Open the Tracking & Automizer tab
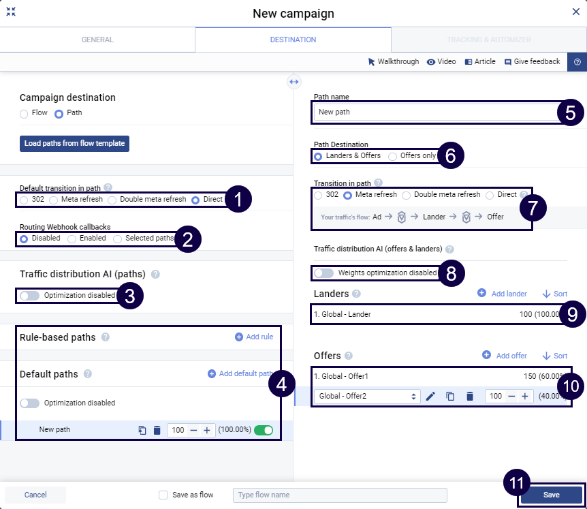The image size is (587, 509). [x=488, y=40]
